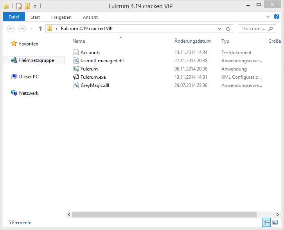The width and height of the screenshot is (284, 230).
Task: Switch to the Start ribbon tab
Action: pos(35,17)
